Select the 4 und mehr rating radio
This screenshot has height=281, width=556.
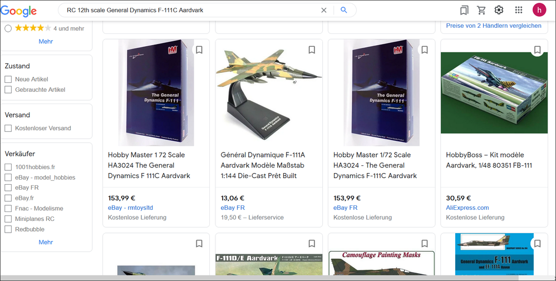tap(8, 28)
